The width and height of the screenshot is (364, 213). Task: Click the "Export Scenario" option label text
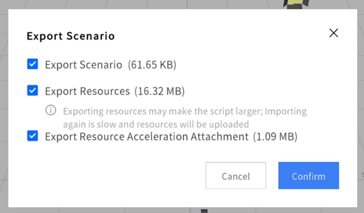(x=84, y=65)
